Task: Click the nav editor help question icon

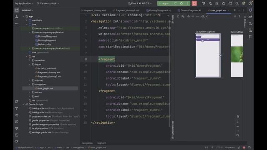Action: tap(239, 16)
